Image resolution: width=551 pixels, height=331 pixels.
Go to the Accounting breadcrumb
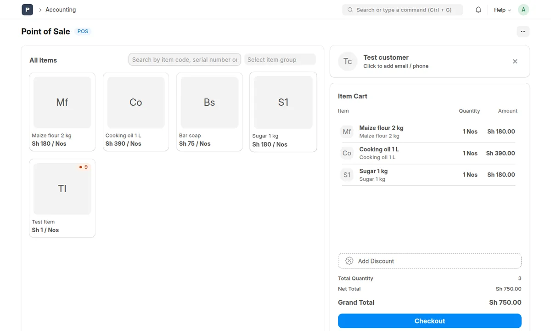(x=61, y=10)
